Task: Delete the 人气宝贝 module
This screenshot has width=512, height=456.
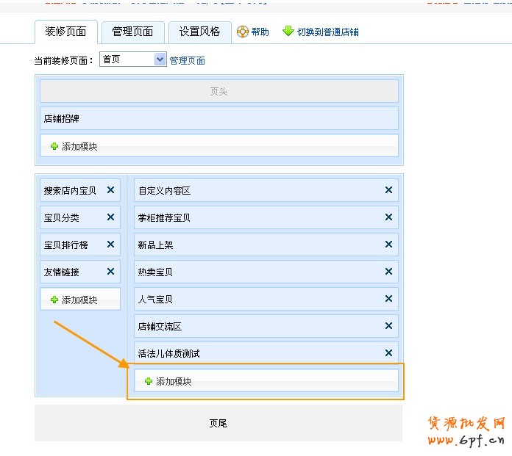Action: (x=388, y=299)
